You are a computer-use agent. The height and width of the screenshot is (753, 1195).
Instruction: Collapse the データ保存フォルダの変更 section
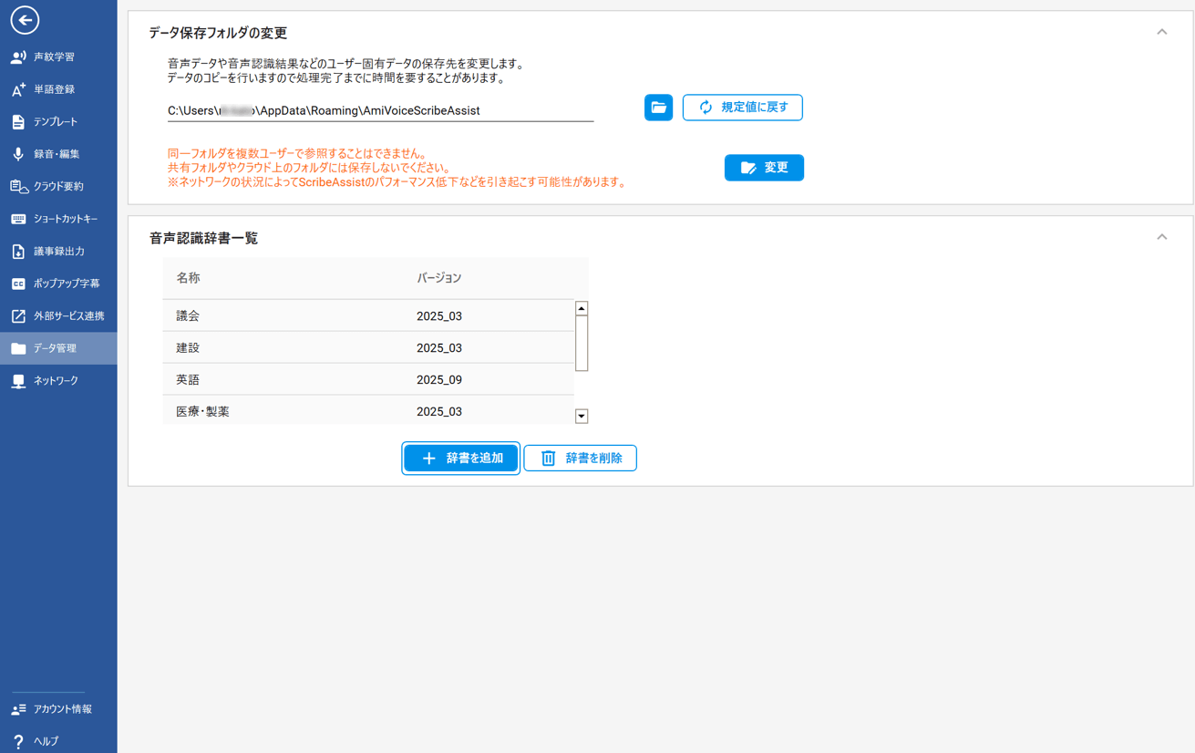click(x=1161, y=32)
